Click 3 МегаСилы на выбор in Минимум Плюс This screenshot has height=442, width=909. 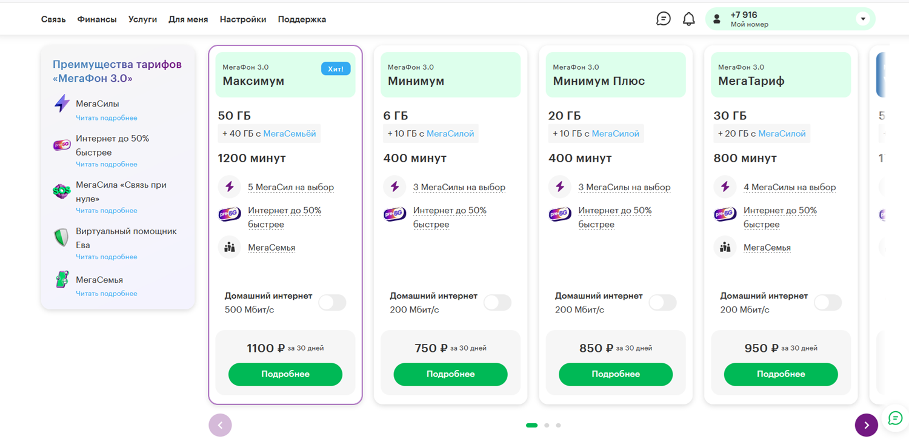pos(625,187)
